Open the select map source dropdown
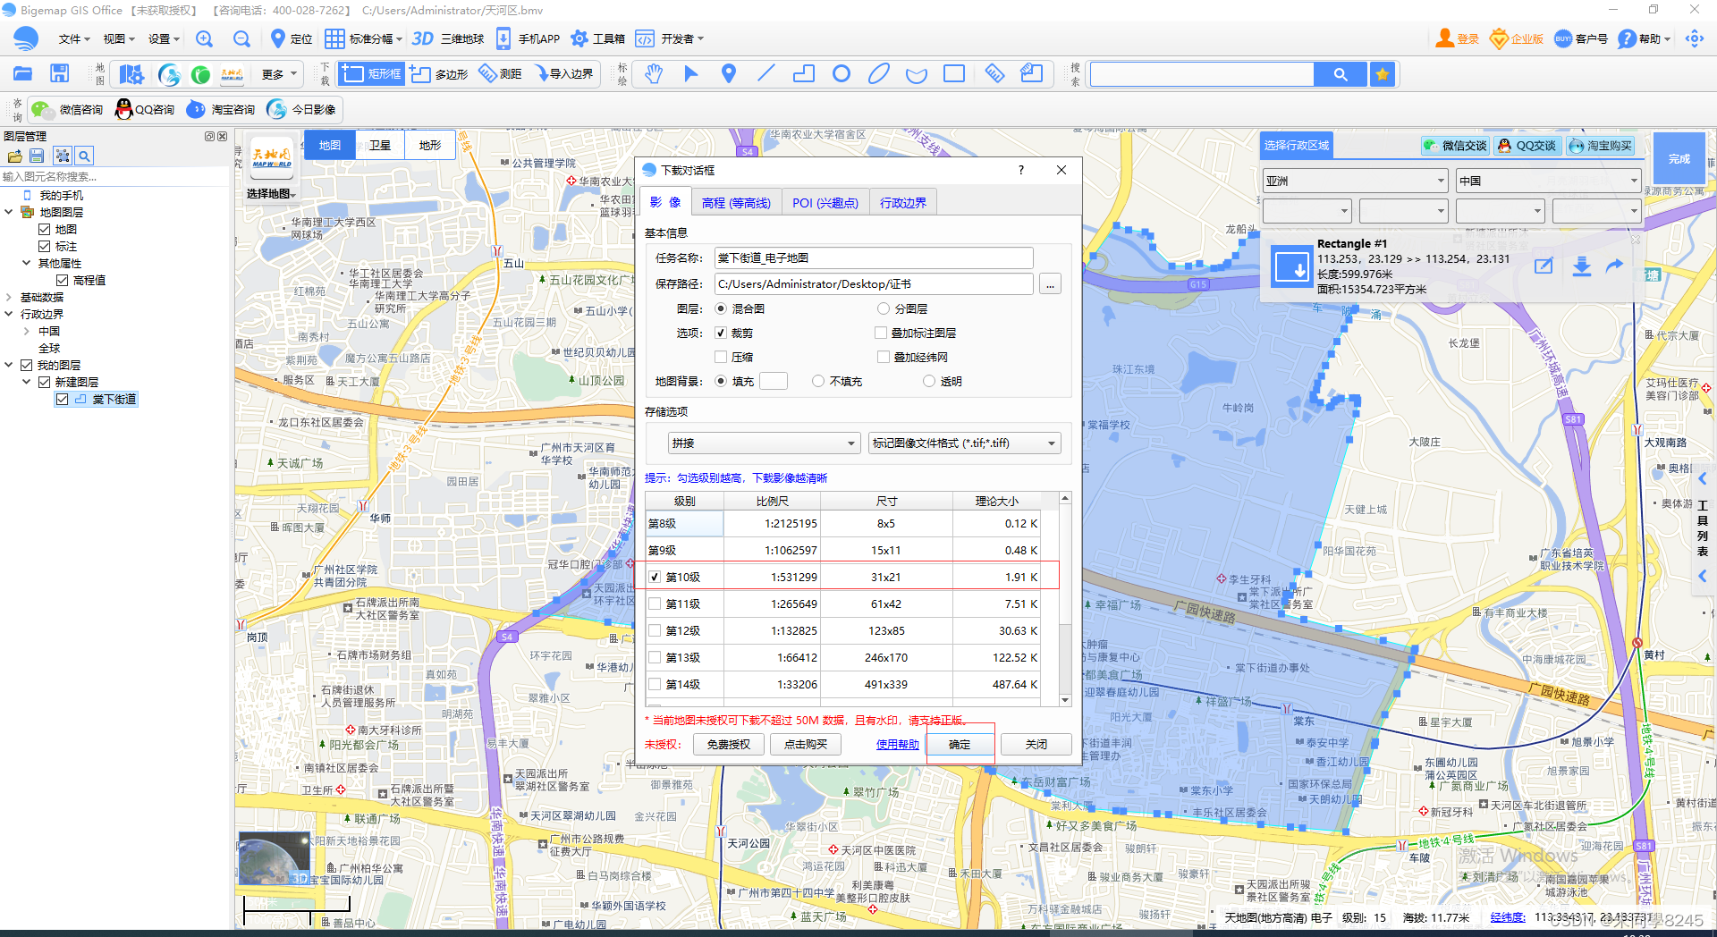 pos(271,193)
